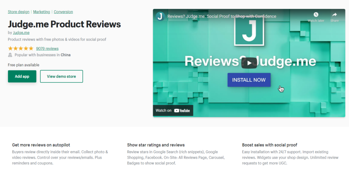
Task: Click the 'Review stars in Google Search' paragraph
Action: click(176, 157)
